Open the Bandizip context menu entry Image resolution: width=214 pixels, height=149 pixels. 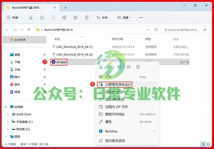pos(127,131)
